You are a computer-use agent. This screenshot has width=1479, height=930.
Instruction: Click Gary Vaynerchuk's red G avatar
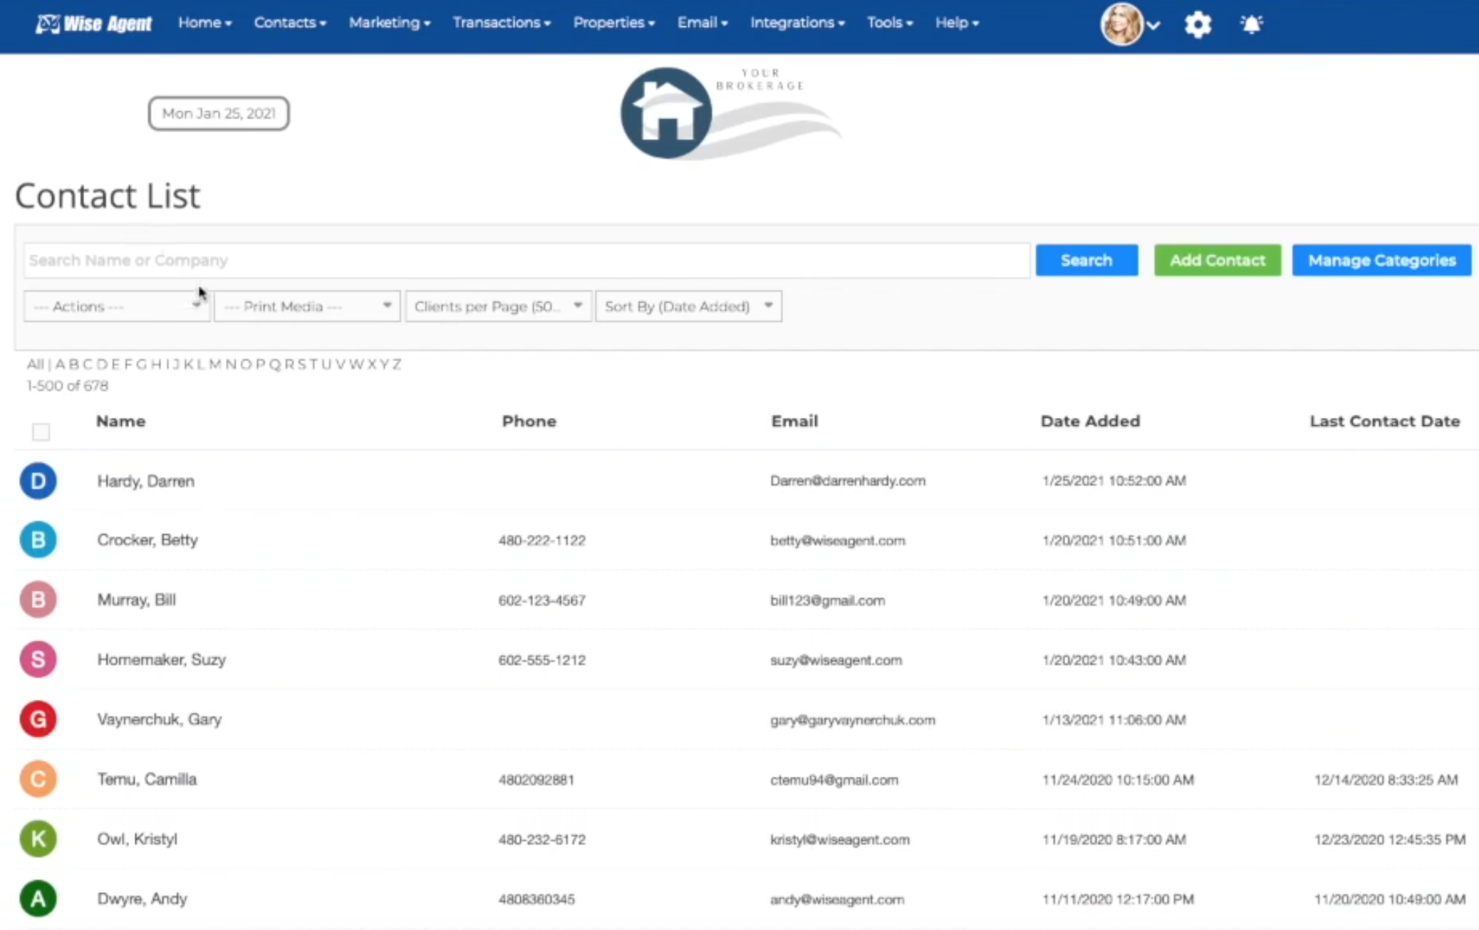[38, 719]
